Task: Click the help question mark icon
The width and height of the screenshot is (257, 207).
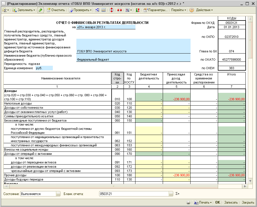Action: coord(192,10)
